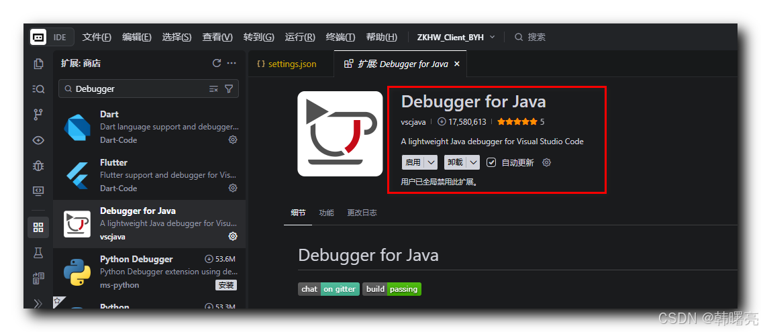Image resolution: width=761 pixels, height=332 pixels.
Task: Install the Python Debugger extension
Action: 226,285
